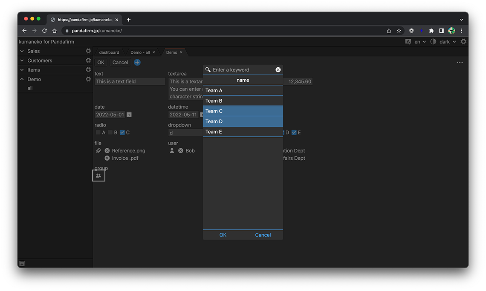Switch to the Demo - all tab
The width and height of the screenshot is (486, 291).
pos(140,52)
